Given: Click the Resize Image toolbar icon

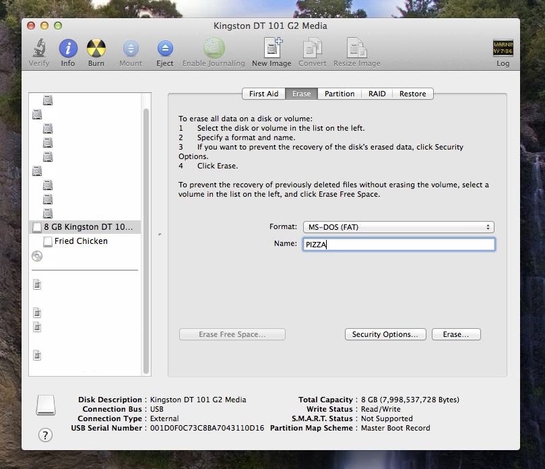Looking at the screenshot, I should tap(356, 48).
